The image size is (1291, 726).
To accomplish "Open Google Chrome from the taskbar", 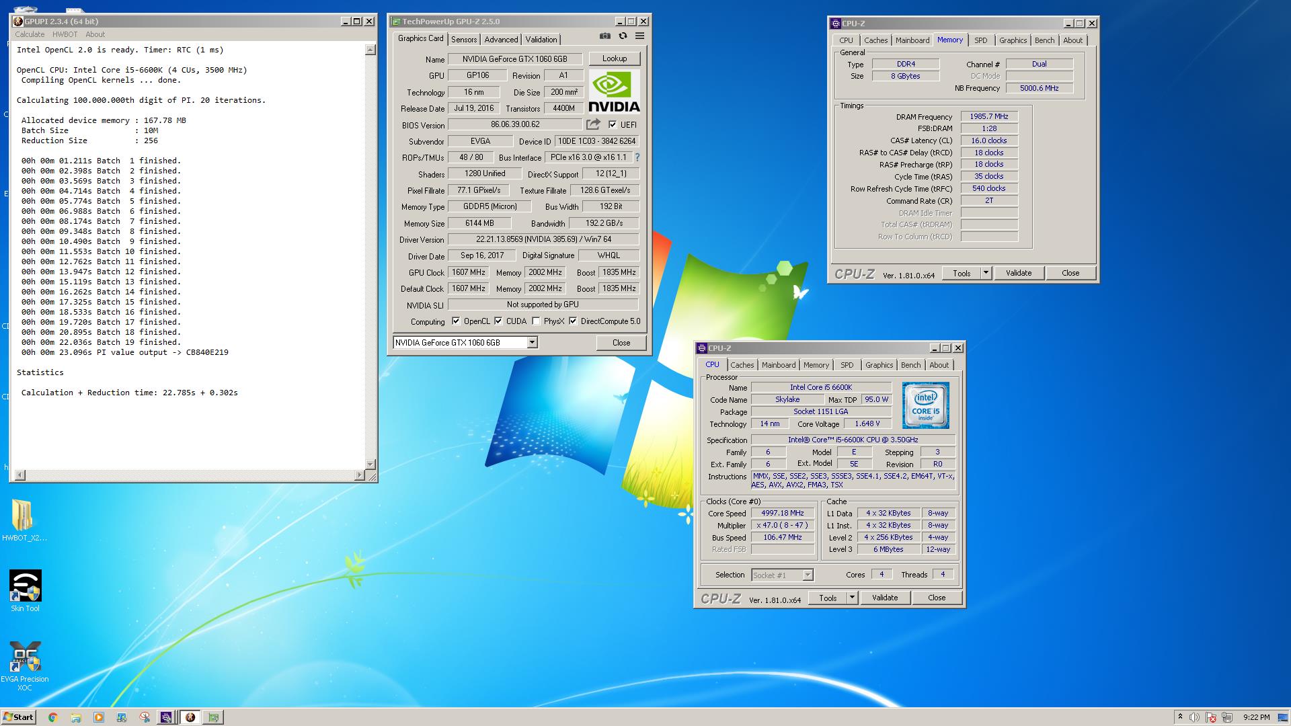I will pyautogui.click(x=53, y=717).
